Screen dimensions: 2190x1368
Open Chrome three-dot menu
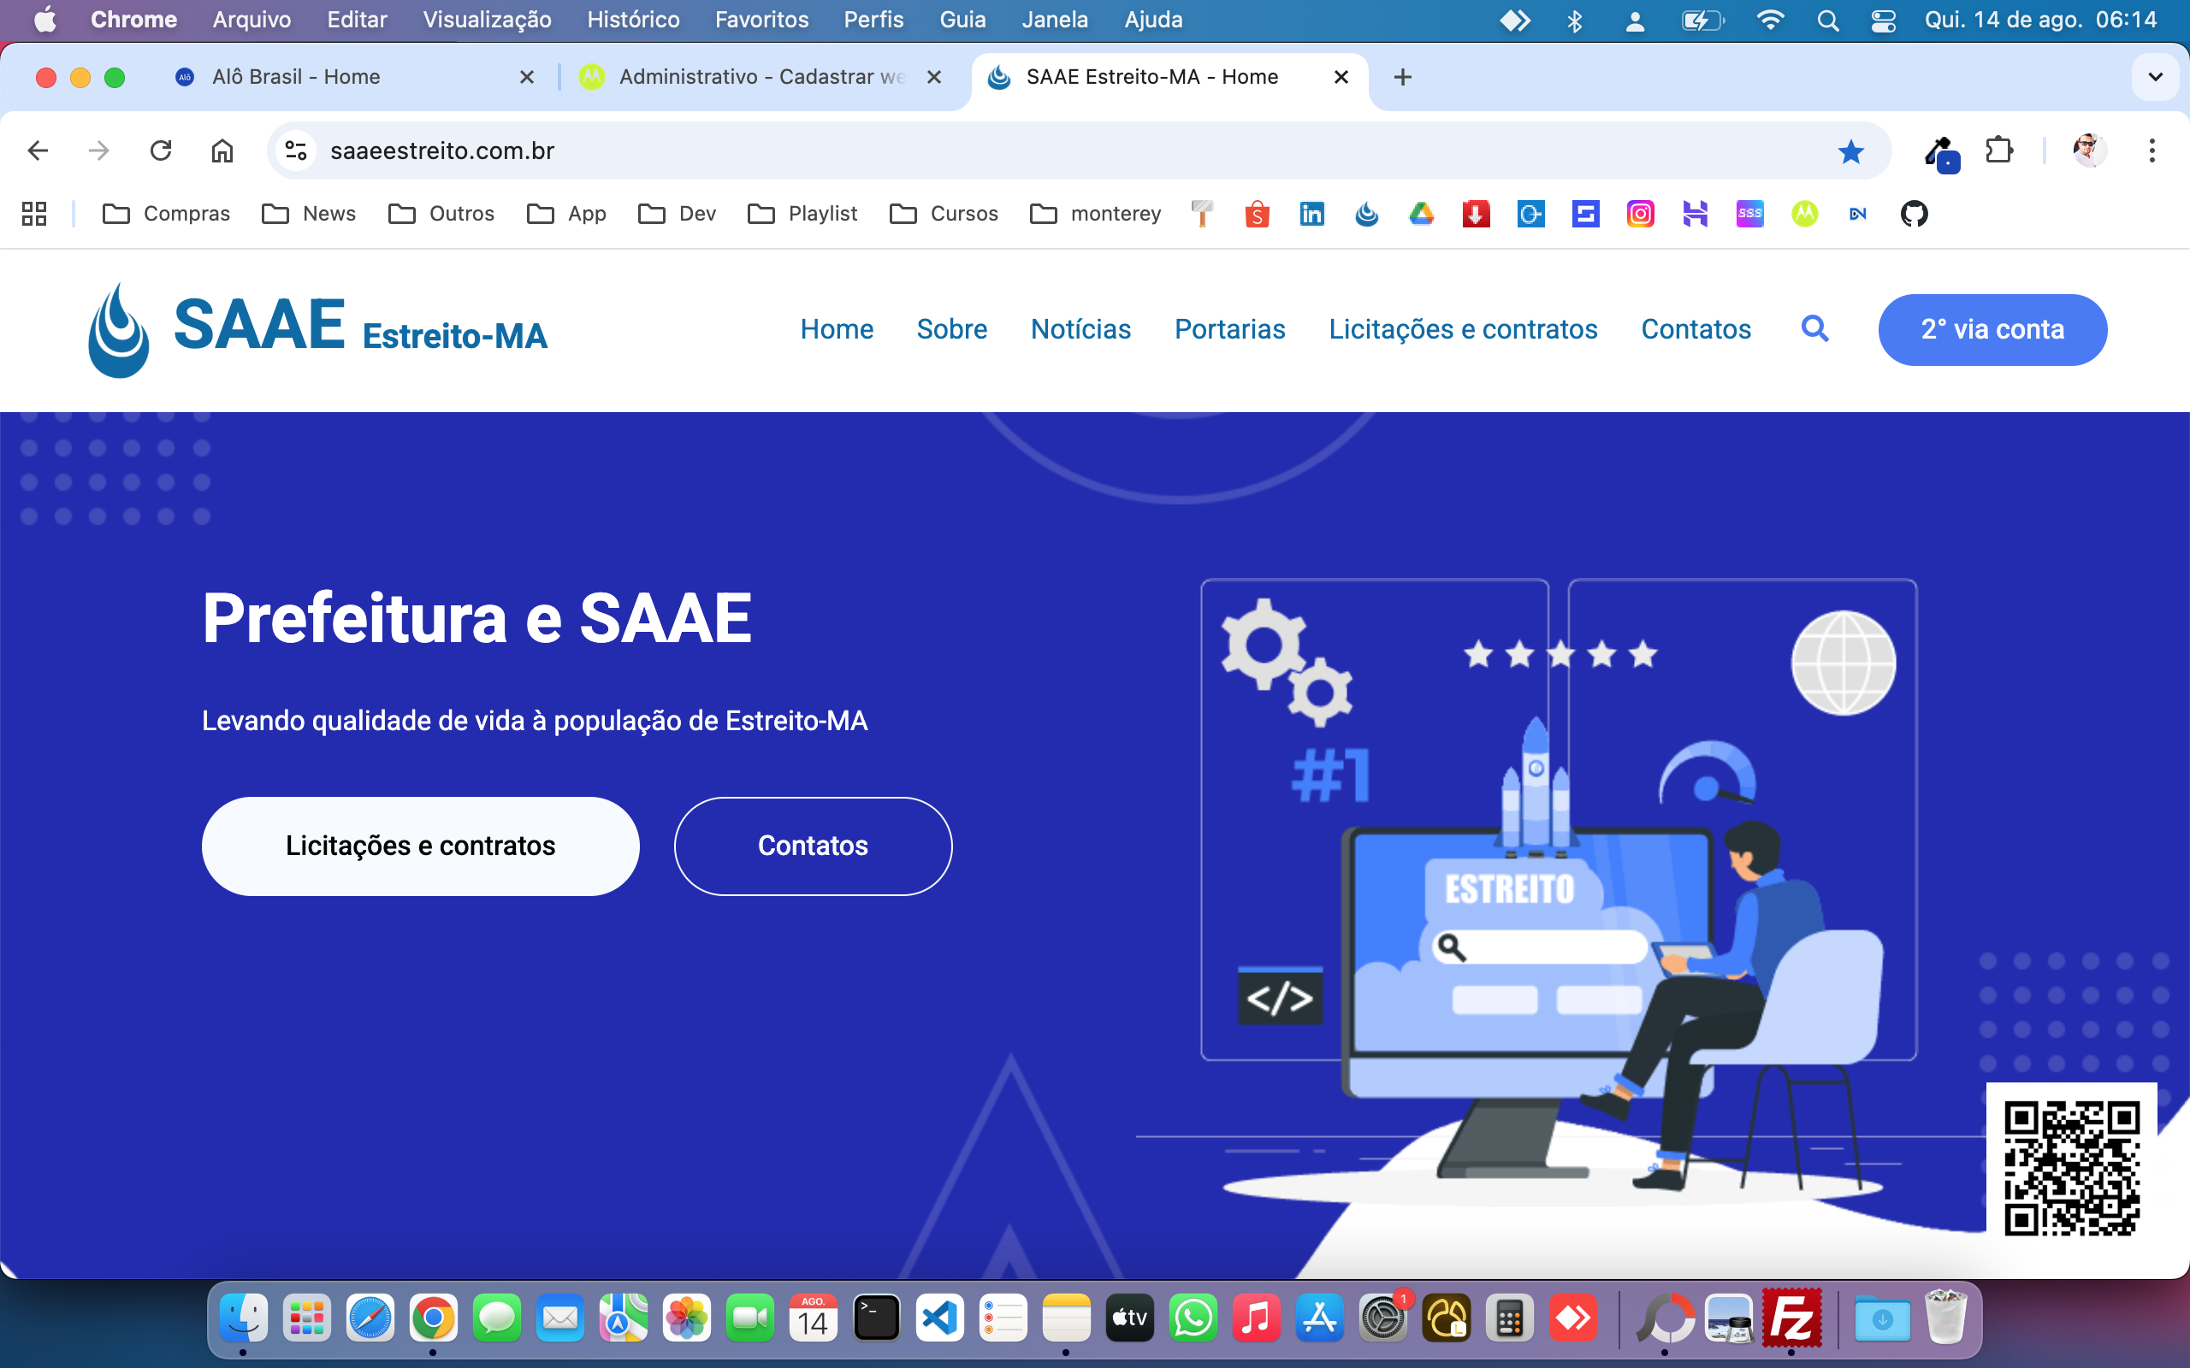pyautogui.click(x=2152, y=151)
